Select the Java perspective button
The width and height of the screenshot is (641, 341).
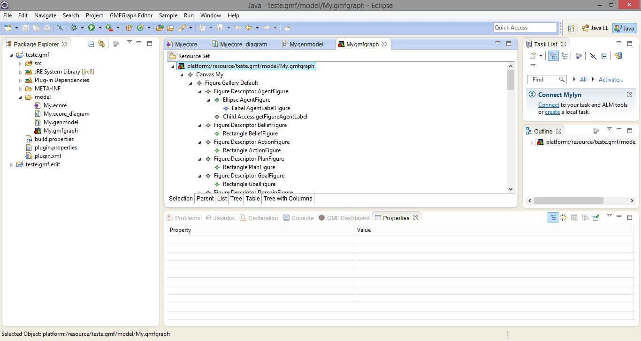click(x=625, y=28)
